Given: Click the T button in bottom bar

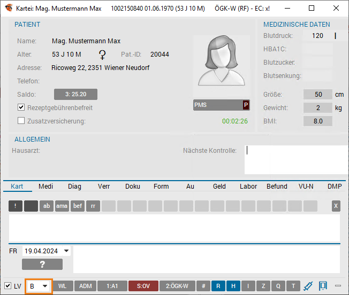Looking at the screenshot, I should pyautogui.click(x=293, y=286).
